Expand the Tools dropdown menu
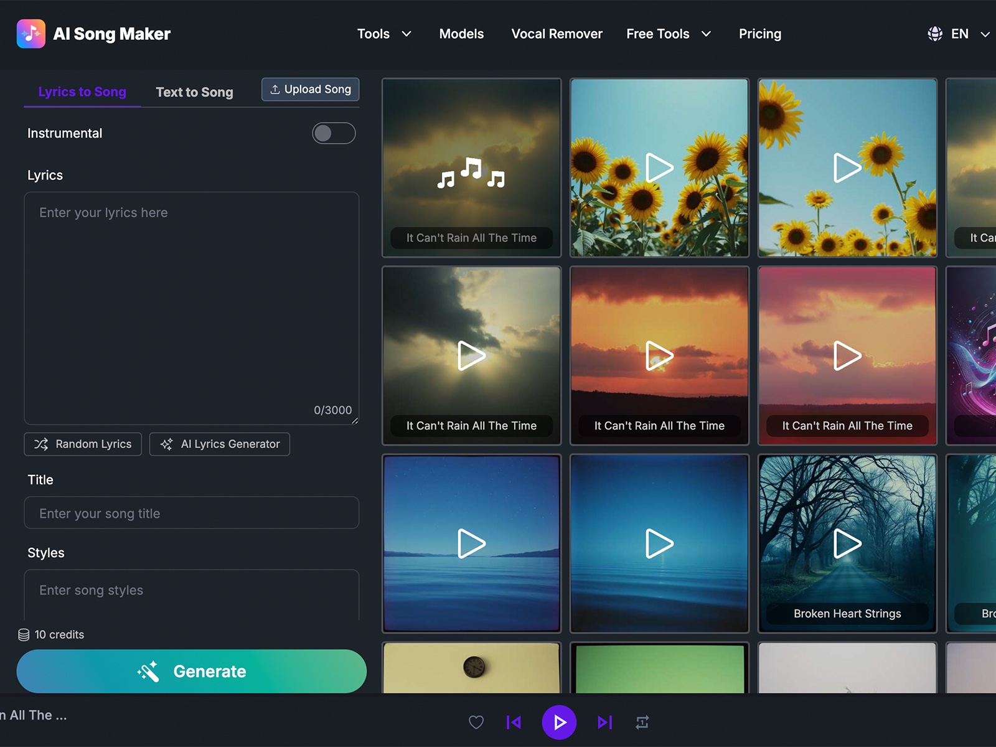996x747 pixels. [384, 34]
